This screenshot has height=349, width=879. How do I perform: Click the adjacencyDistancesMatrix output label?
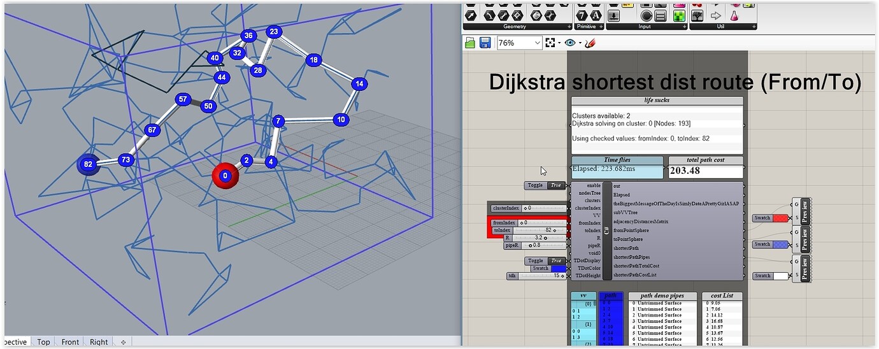coord(641,221)
